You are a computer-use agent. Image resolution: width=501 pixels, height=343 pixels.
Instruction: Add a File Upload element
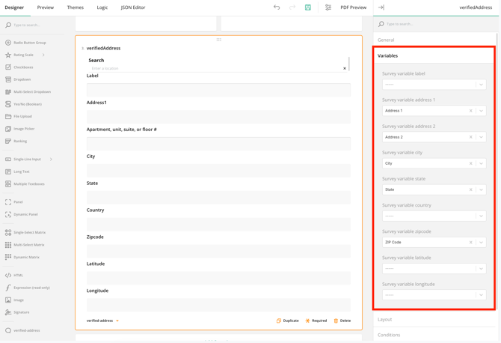[19, 117]
